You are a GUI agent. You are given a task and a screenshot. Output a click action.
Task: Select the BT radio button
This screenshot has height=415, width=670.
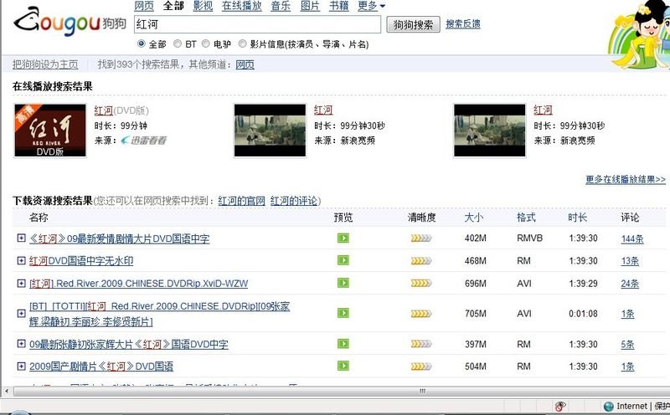(178, 44)
